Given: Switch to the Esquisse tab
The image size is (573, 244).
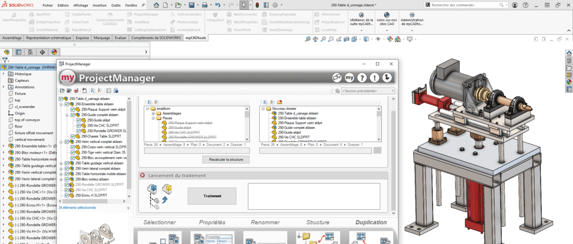Looking at the screenshot, I should pos(83,38).
